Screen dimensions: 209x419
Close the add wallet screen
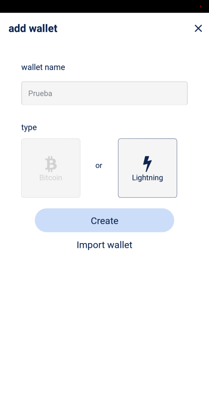click(198, 28)
